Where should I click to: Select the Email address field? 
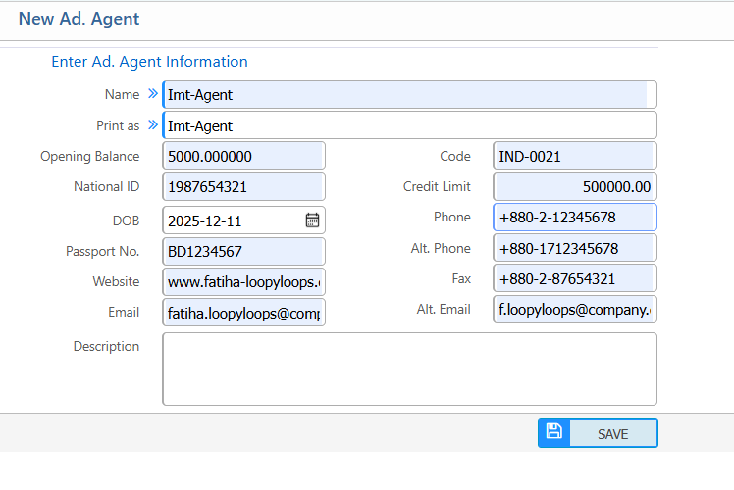[242, 312]
